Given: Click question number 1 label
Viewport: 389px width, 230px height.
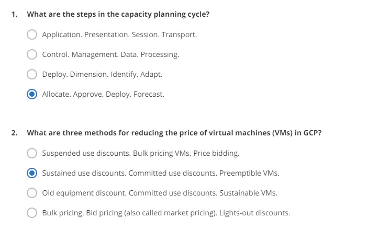Looking at the screenshot, I should coord(14,14).
